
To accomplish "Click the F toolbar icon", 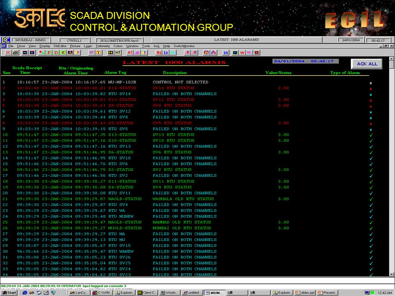I will pyautogui.click(x=77, y=53).
